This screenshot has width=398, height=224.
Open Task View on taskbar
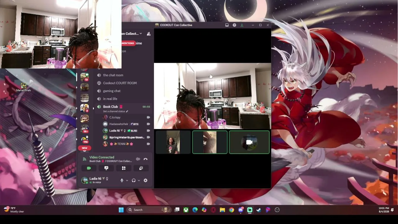(x=177, y=210)
